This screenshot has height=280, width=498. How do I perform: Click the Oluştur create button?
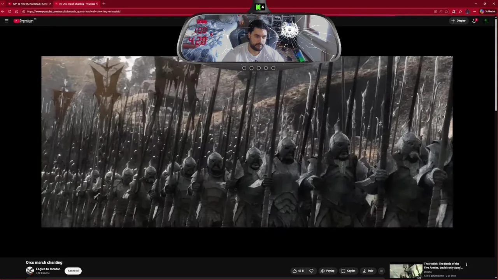coord(459,21)
